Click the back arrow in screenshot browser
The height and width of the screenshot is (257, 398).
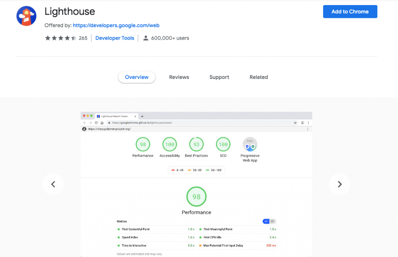[x=85, y=122]
